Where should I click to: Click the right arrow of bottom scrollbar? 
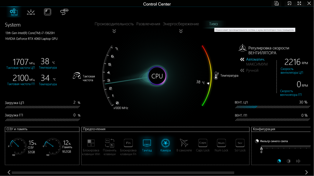[x=306, y=172]
